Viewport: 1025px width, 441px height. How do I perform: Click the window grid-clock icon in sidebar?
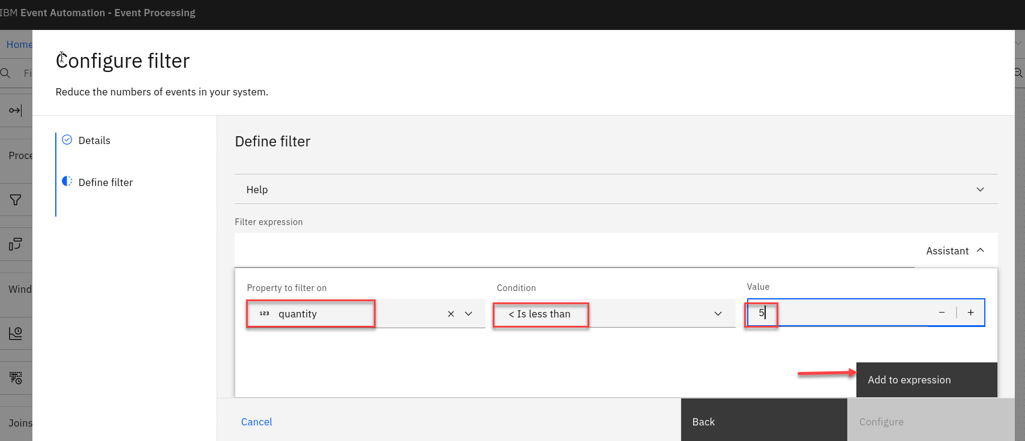16,378
